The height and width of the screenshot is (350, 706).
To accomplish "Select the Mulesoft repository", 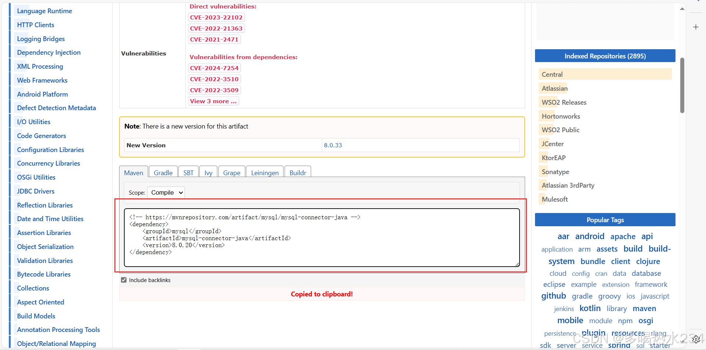I will pyautogui.click(x=555, y=199).
